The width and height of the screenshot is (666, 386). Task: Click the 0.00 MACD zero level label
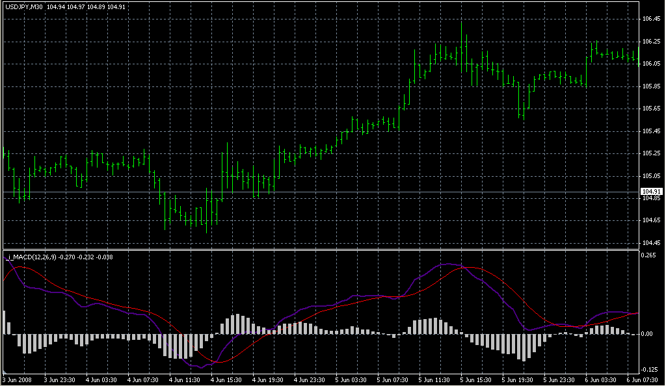pos(647,334)
